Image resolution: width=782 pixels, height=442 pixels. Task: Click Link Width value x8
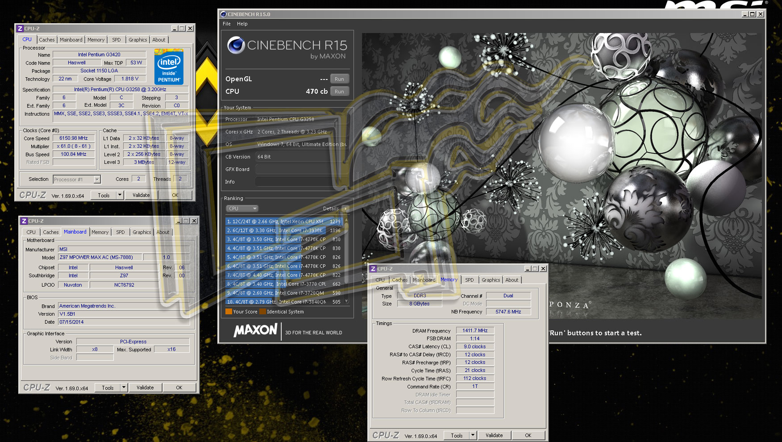[95, 350]
